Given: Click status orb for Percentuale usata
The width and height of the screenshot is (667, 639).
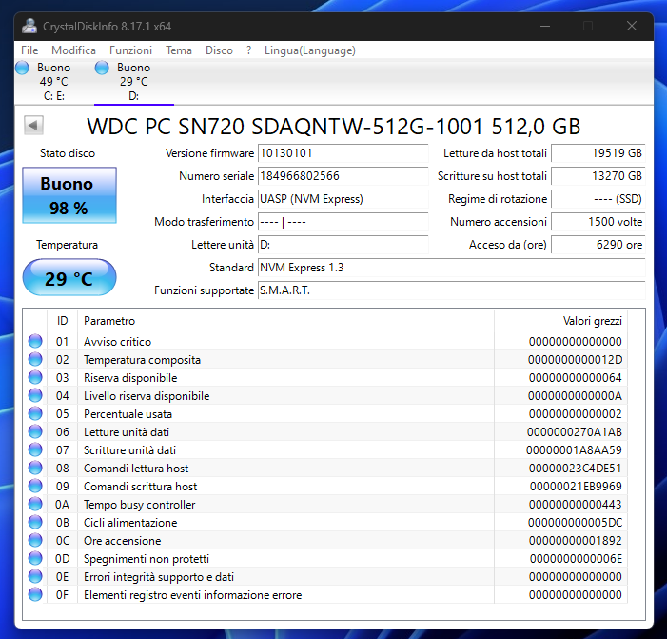Looking at the screenshot, I should 35,413.
